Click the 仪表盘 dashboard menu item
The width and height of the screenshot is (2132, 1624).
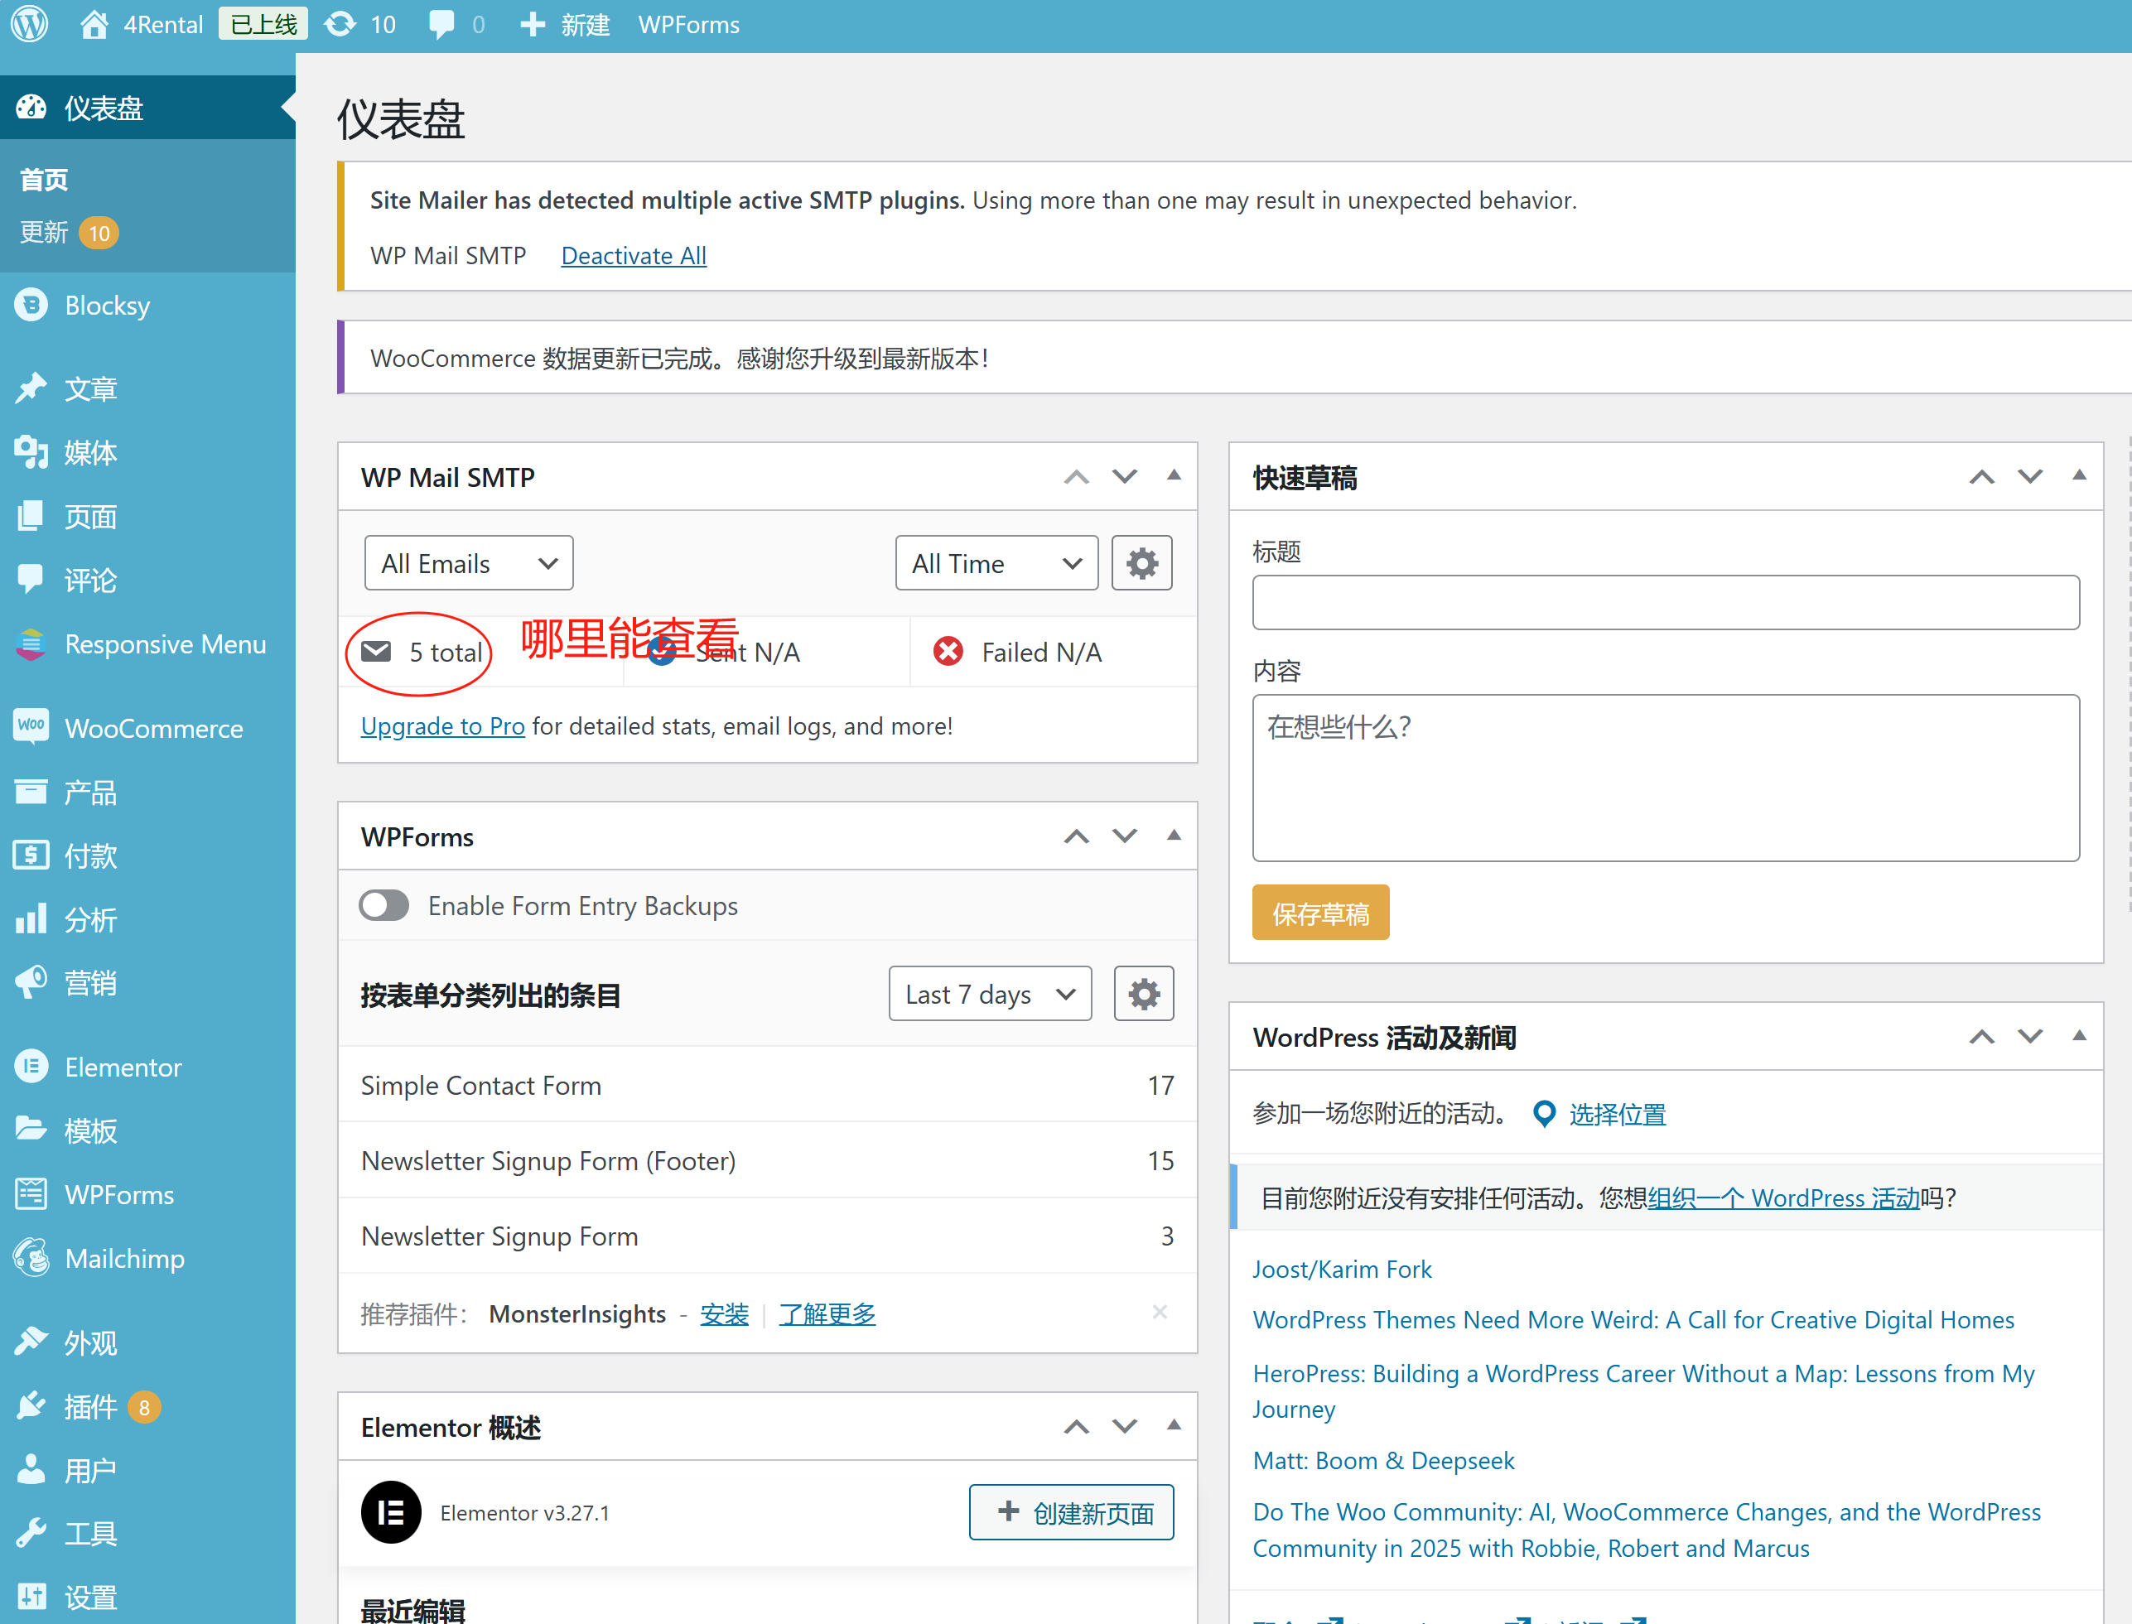148,108
